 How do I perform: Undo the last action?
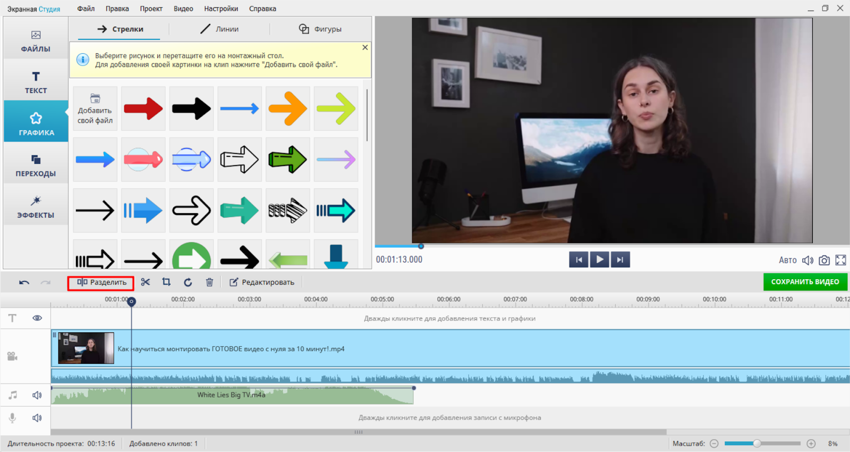(24, 282)
